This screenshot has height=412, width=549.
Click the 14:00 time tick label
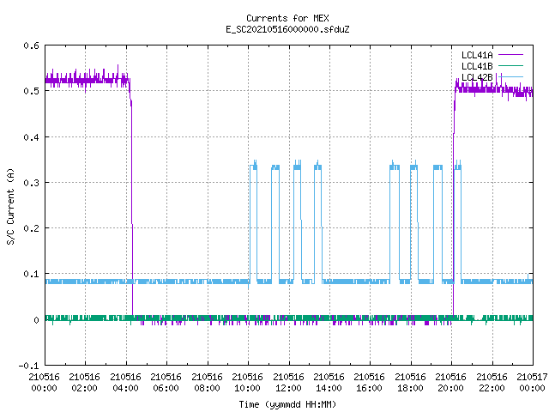click(329, 388)
